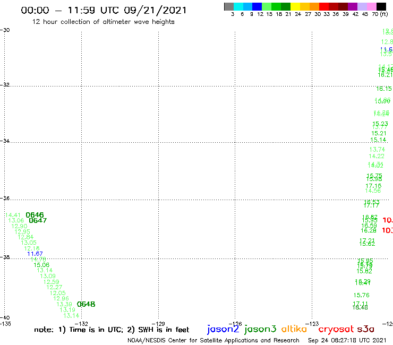
Task: Click the wave height value 15.21
Action: pyautogui.click(x=379, y=133)
